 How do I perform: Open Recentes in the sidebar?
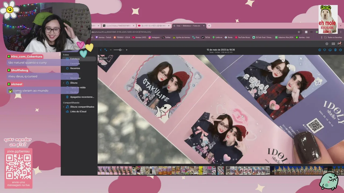pyautogui.click(x=75, y=68)
